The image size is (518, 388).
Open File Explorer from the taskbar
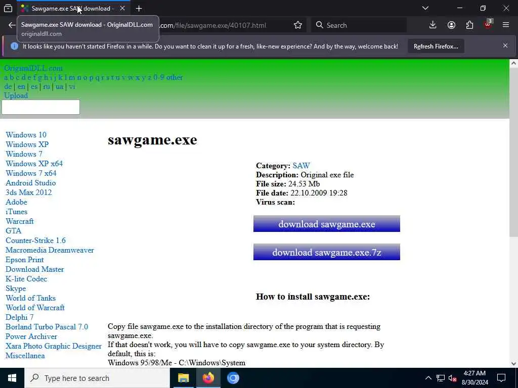coord(183,378)
